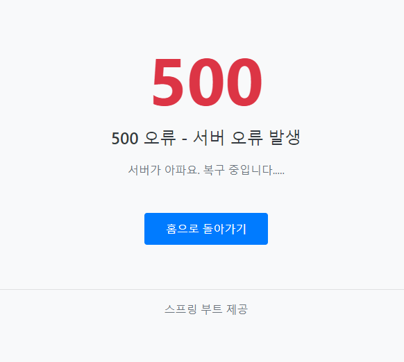The width and height of the screenshot is (404, 362).
Task: Click the footer text 스프링 부트 제공
Action: point(206,309)
